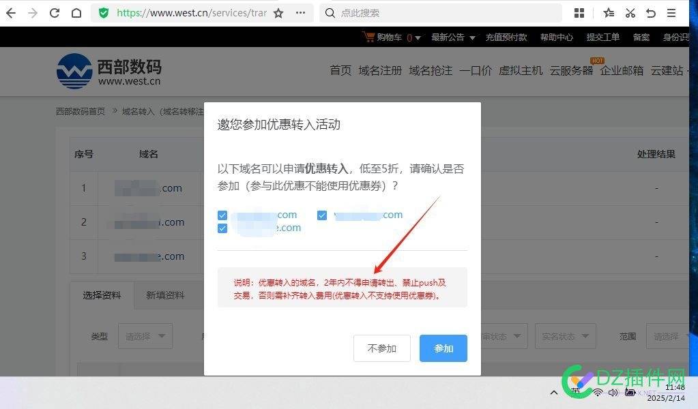Viewport: 698px width, 409px height.
Task: Open the 类型 请选择 dropdown
Action: click(x=145, y=336)
